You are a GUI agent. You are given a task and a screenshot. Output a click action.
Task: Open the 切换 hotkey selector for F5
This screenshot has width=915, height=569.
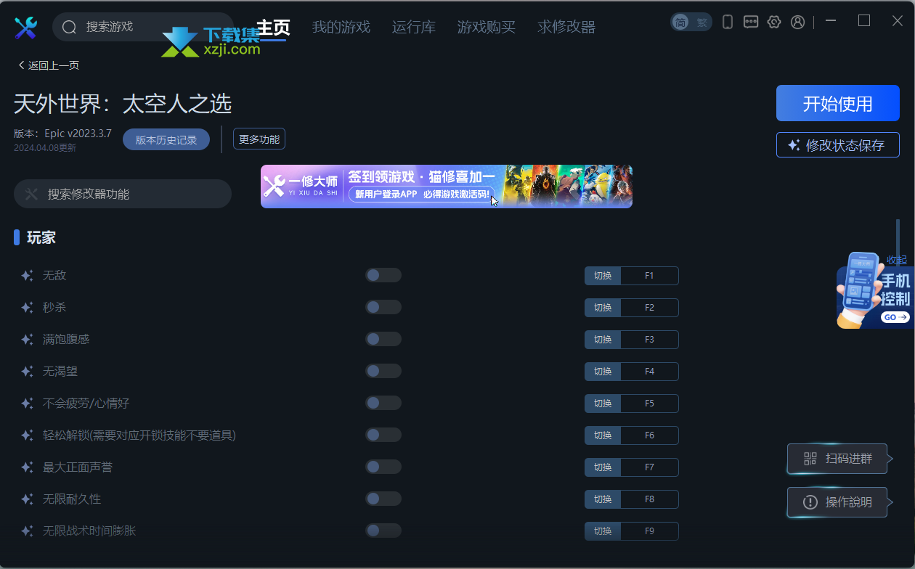603,404
